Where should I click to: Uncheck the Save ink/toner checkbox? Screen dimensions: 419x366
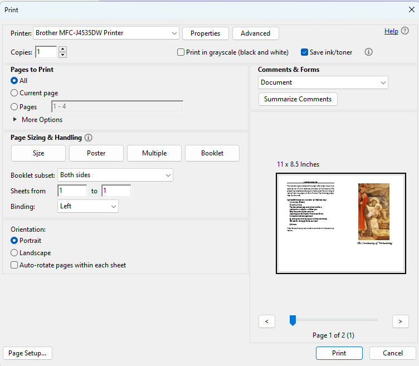tap(304, 52)
